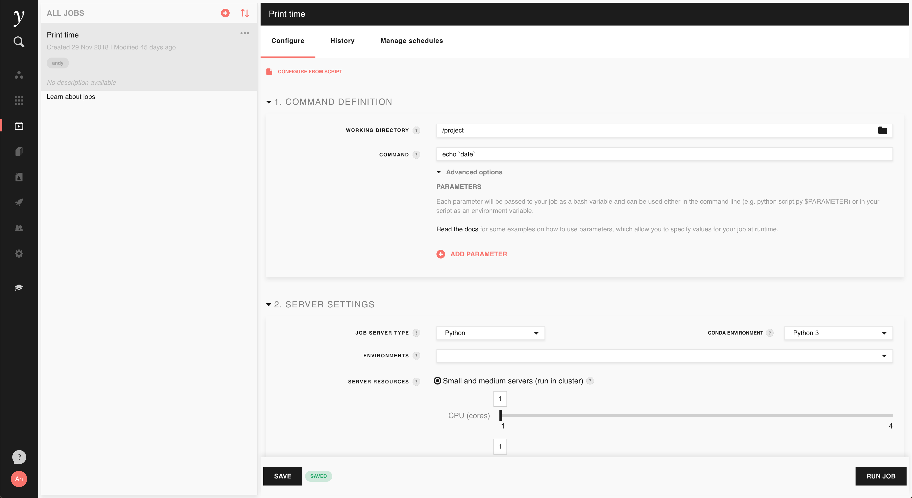Click the search icon in sidebar
Screen dimensions: 912x498
[19, 42]
